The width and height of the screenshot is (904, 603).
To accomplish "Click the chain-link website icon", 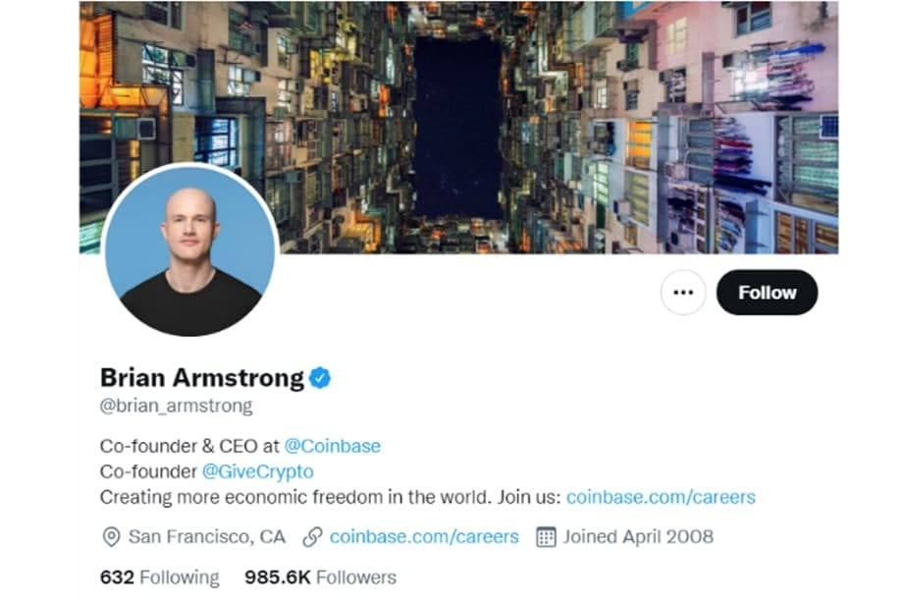I will (312, 536).
